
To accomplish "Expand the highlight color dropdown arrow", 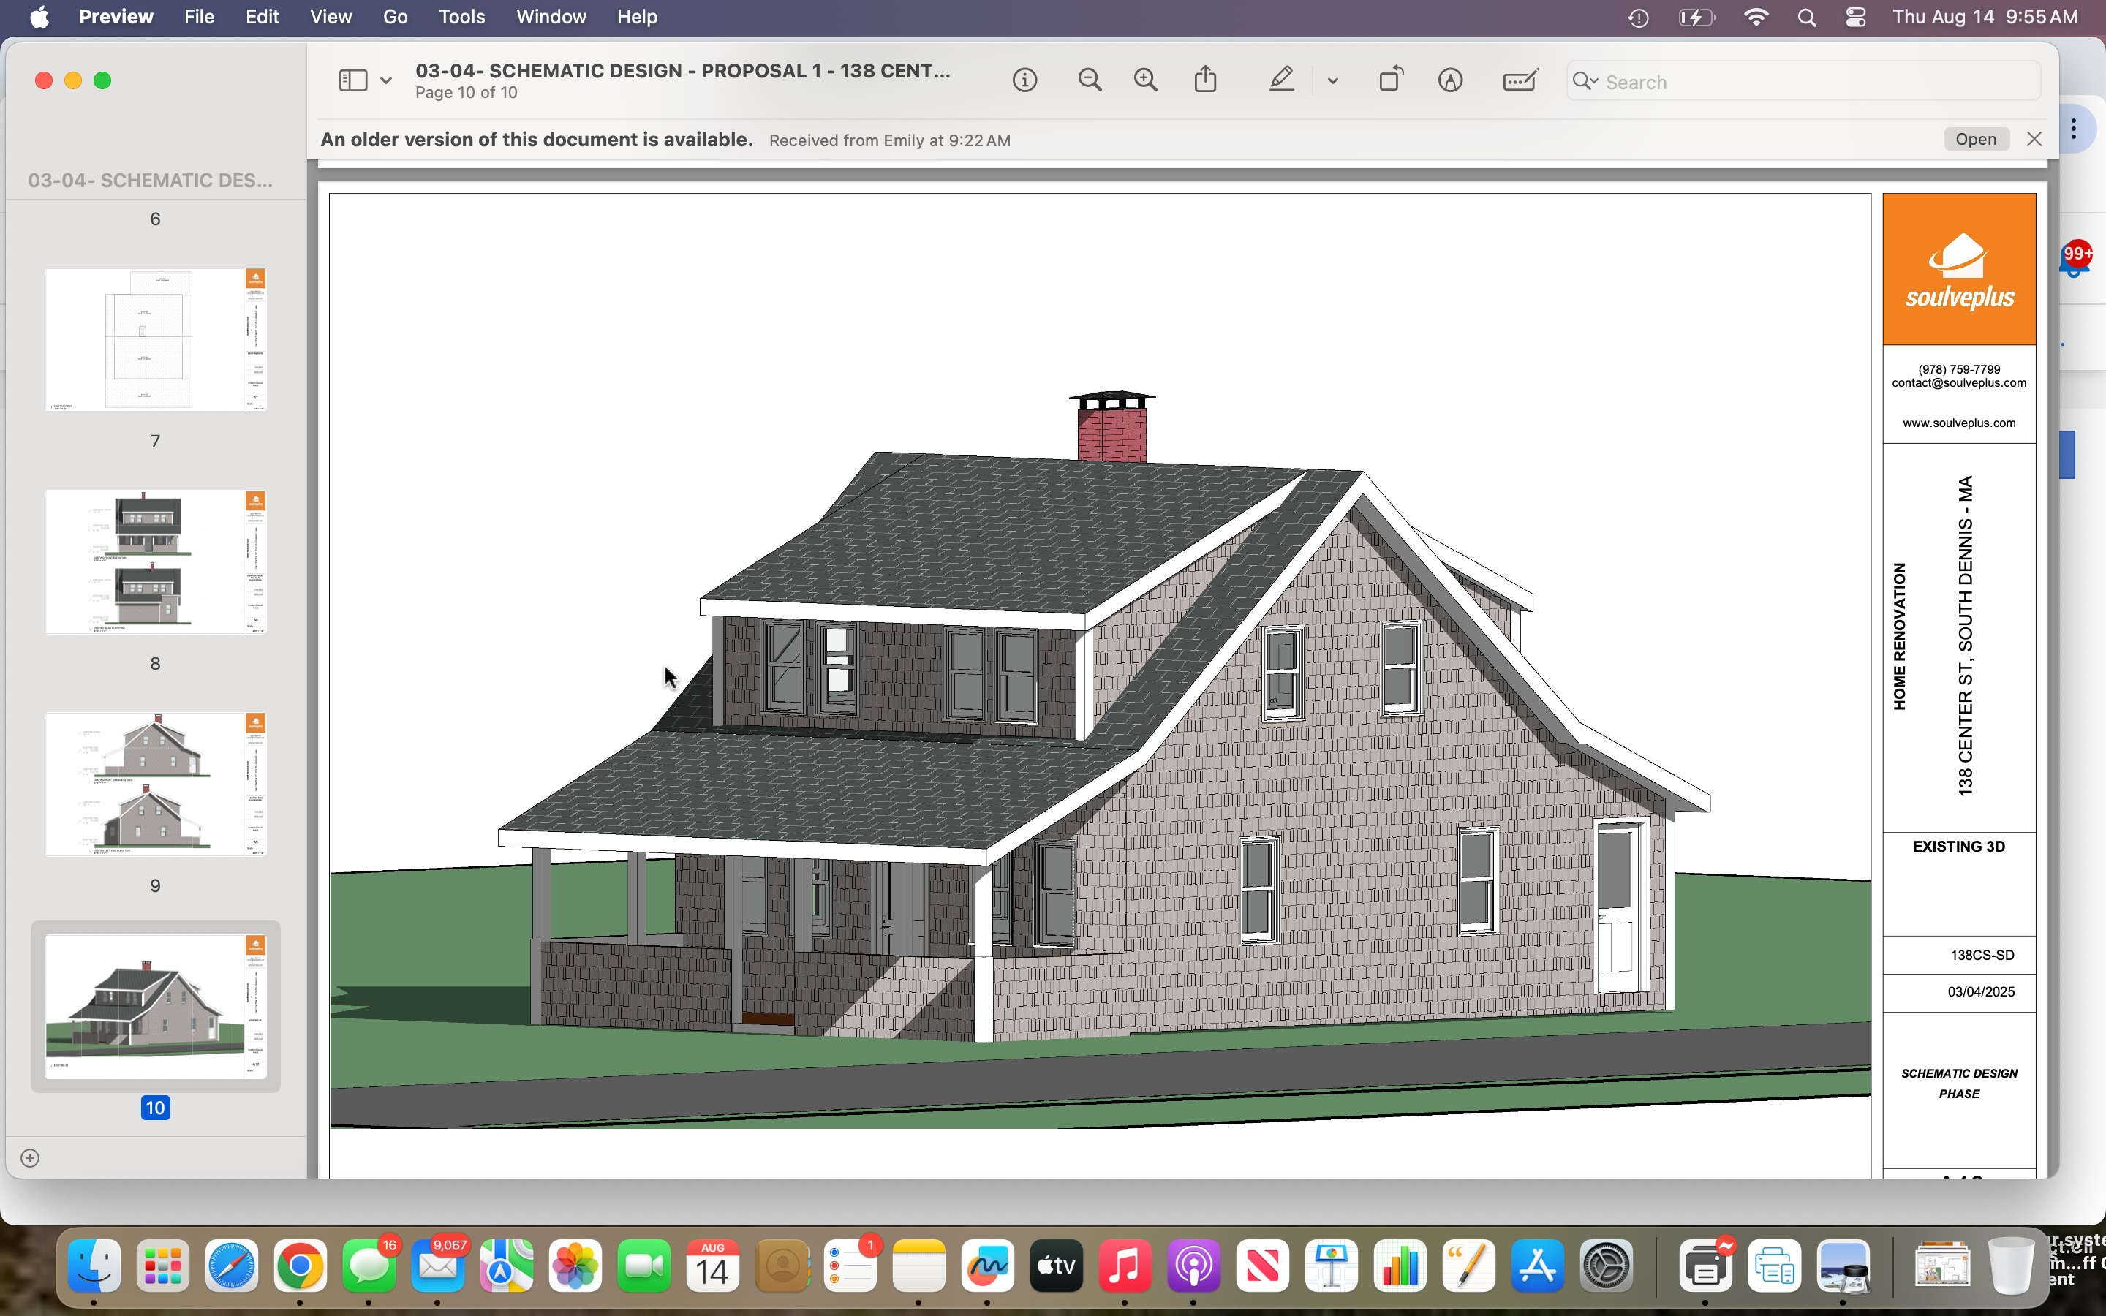I will point(1332,81).
